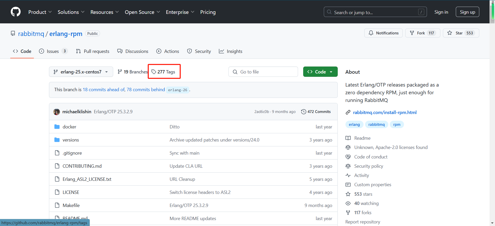
Task: Select the rabbitmq topic tag
Action: coord(376,125)
